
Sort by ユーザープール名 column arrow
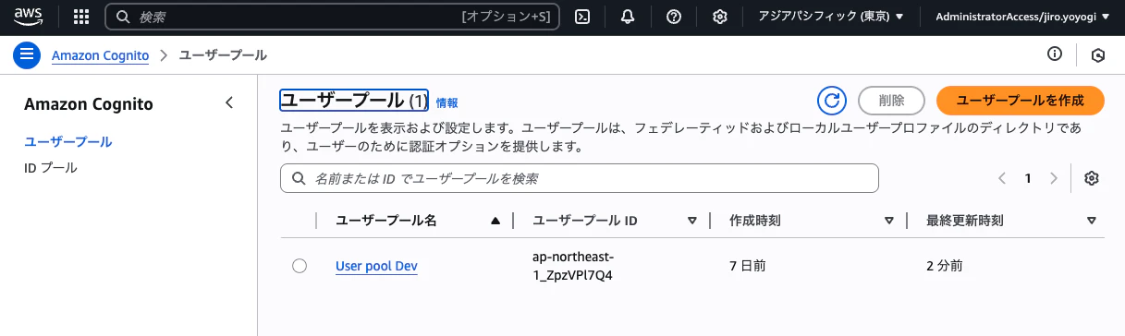pos(495,221)
